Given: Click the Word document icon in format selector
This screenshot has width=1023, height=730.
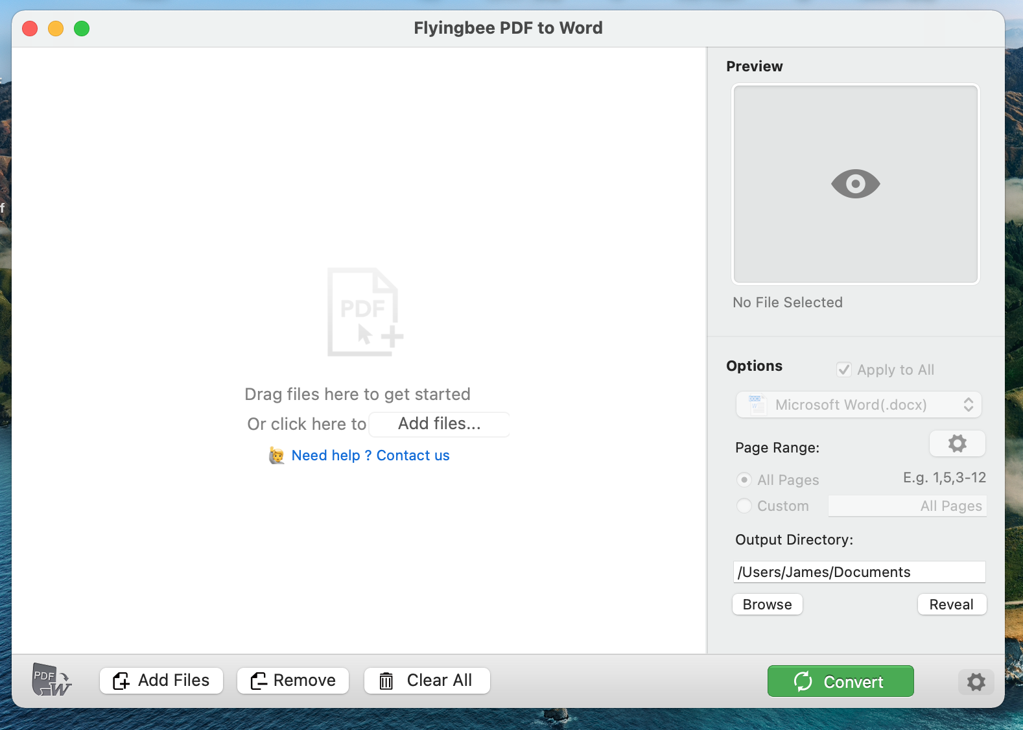Looking at the screenshot, I should [x=757, y=405].
